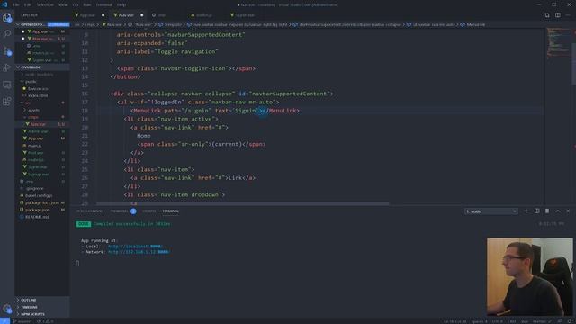Open the File menu
Image resolution: width=576 pixels, height=324 pixels.
click(x=16, y=4)
